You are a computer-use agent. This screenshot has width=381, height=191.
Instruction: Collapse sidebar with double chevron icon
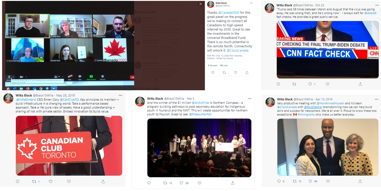click(x=200, y=4)
